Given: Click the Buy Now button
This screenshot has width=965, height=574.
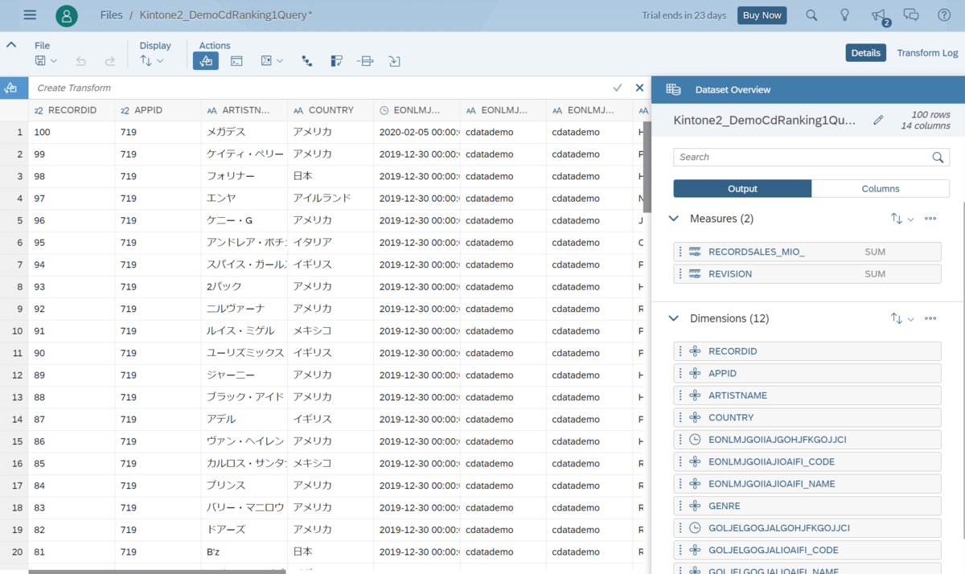Looking at the screenshot, I should [761, 14].
